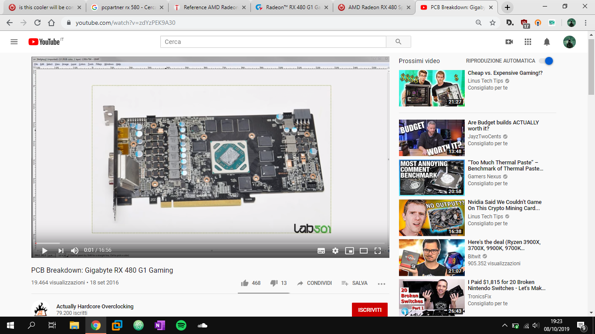Switch to the Radeon RX 480 G1 Gaming tab

pyautogui.click(x=291, y=7)
